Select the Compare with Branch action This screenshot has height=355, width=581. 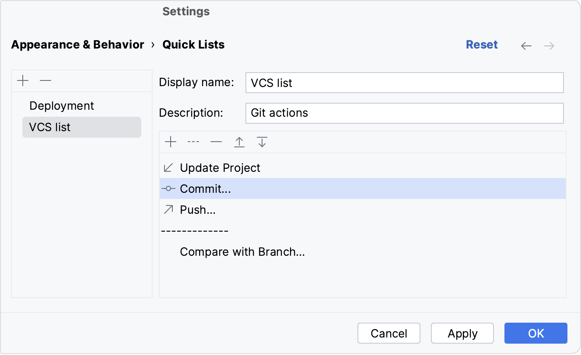(x=242, y=252)
